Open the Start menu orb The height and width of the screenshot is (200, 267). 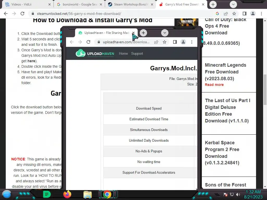coord(7,195)
